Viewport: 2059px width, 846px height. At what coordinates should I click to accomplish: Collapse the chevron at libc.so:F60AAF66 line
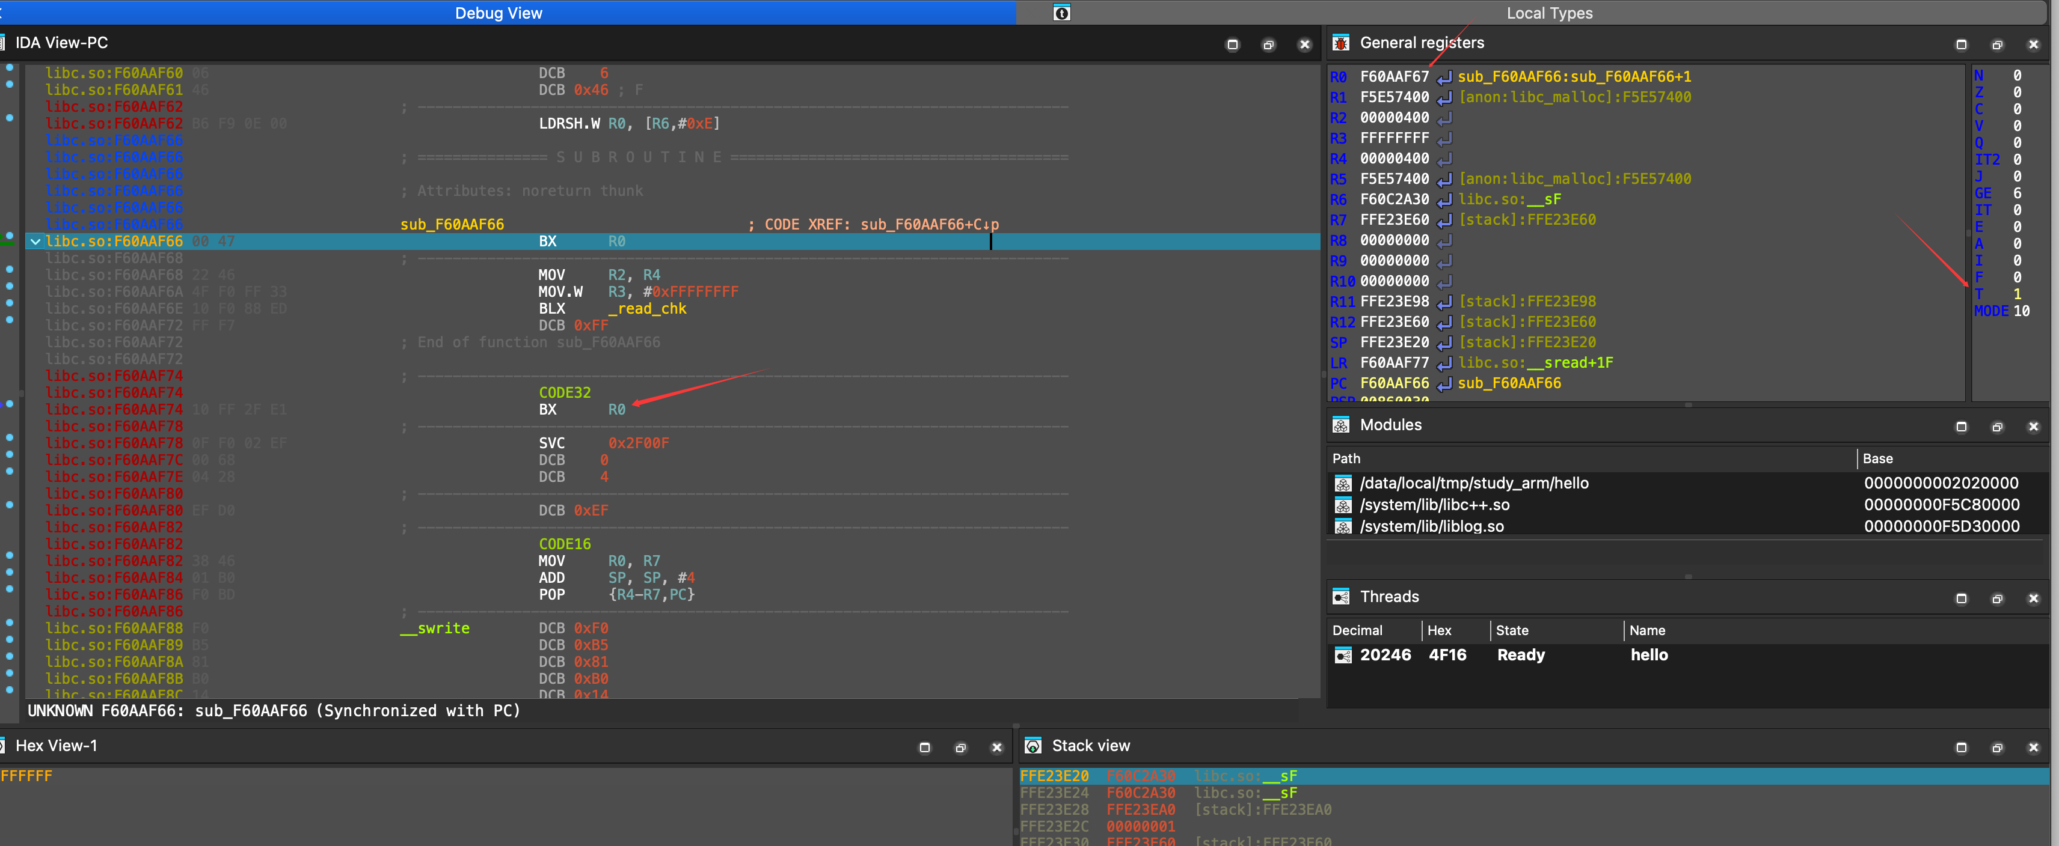[x=35, y=242]
